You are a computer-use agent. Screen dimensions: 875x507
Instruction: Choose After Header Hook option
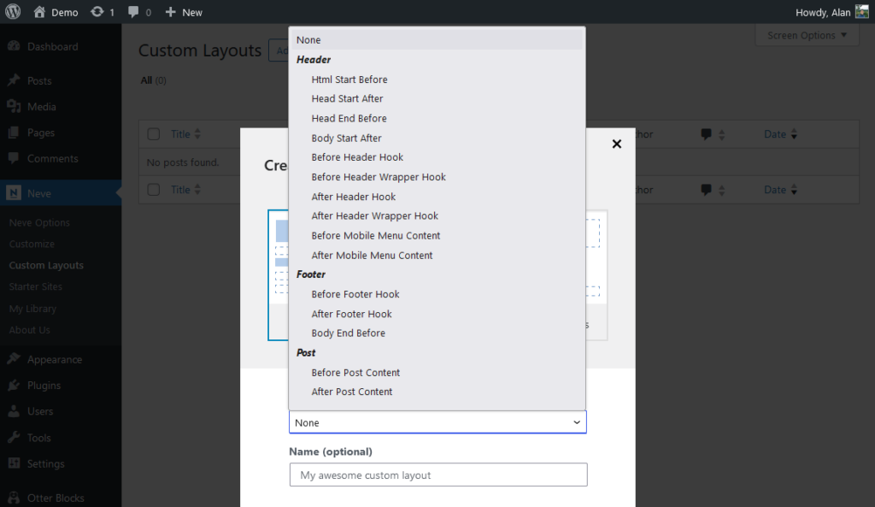click(437, 197)
